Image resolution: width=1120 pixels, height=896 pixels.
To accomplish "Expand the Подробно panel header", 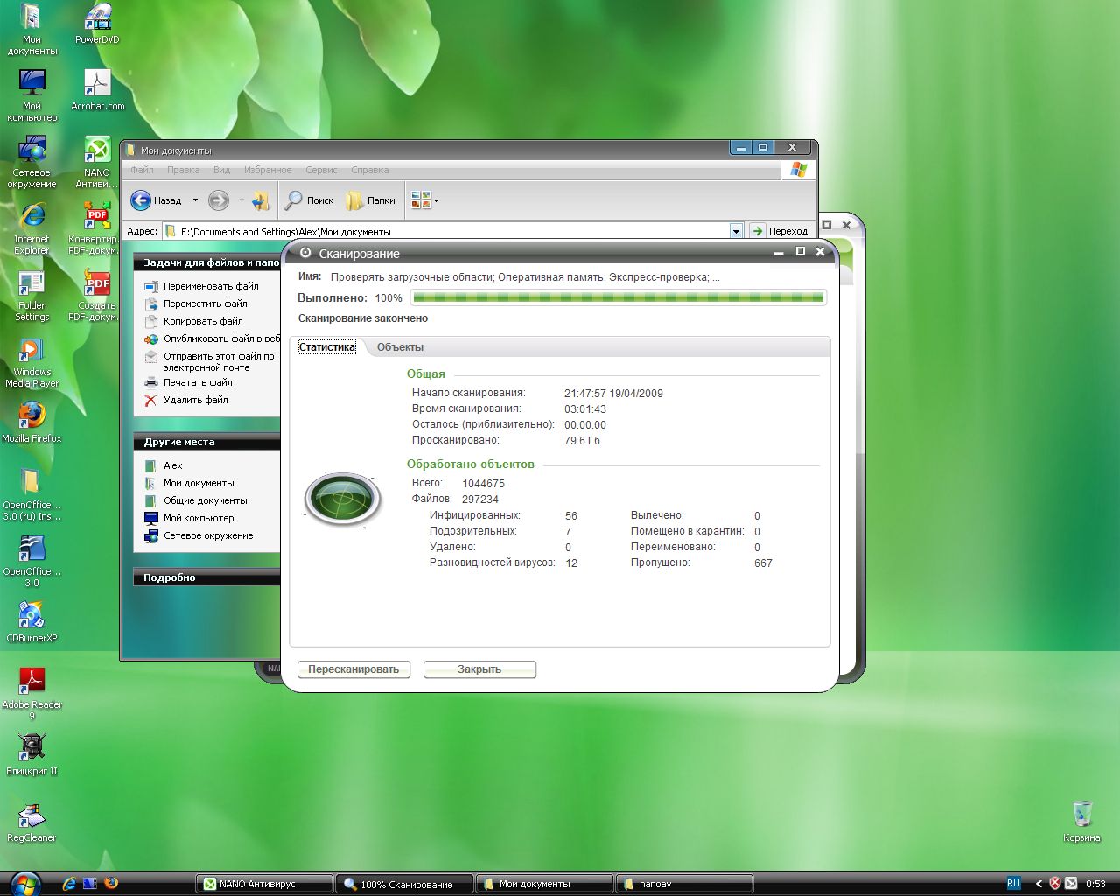I will (x=206, y=577).
